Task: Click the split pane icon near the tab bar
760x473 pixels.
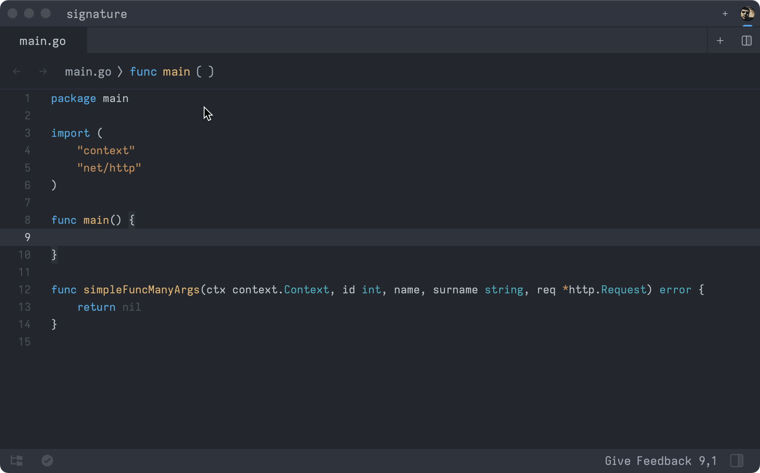Action: coord(747,40)
